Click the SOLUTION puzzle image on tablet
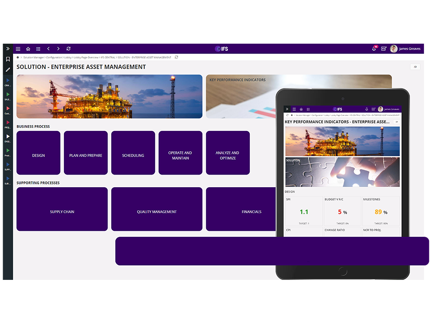432x324 pixels. click(x=342, y=172)
